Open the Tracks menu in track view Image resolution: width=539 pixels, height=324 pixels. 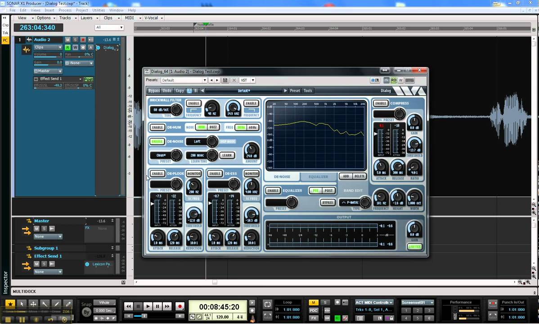(68, 18)
